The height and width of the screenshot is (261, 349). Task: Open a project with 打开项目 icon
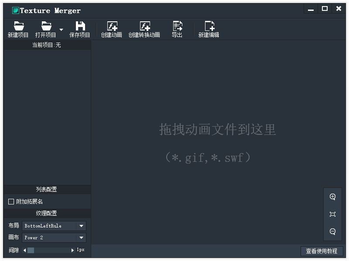[46, 26]
